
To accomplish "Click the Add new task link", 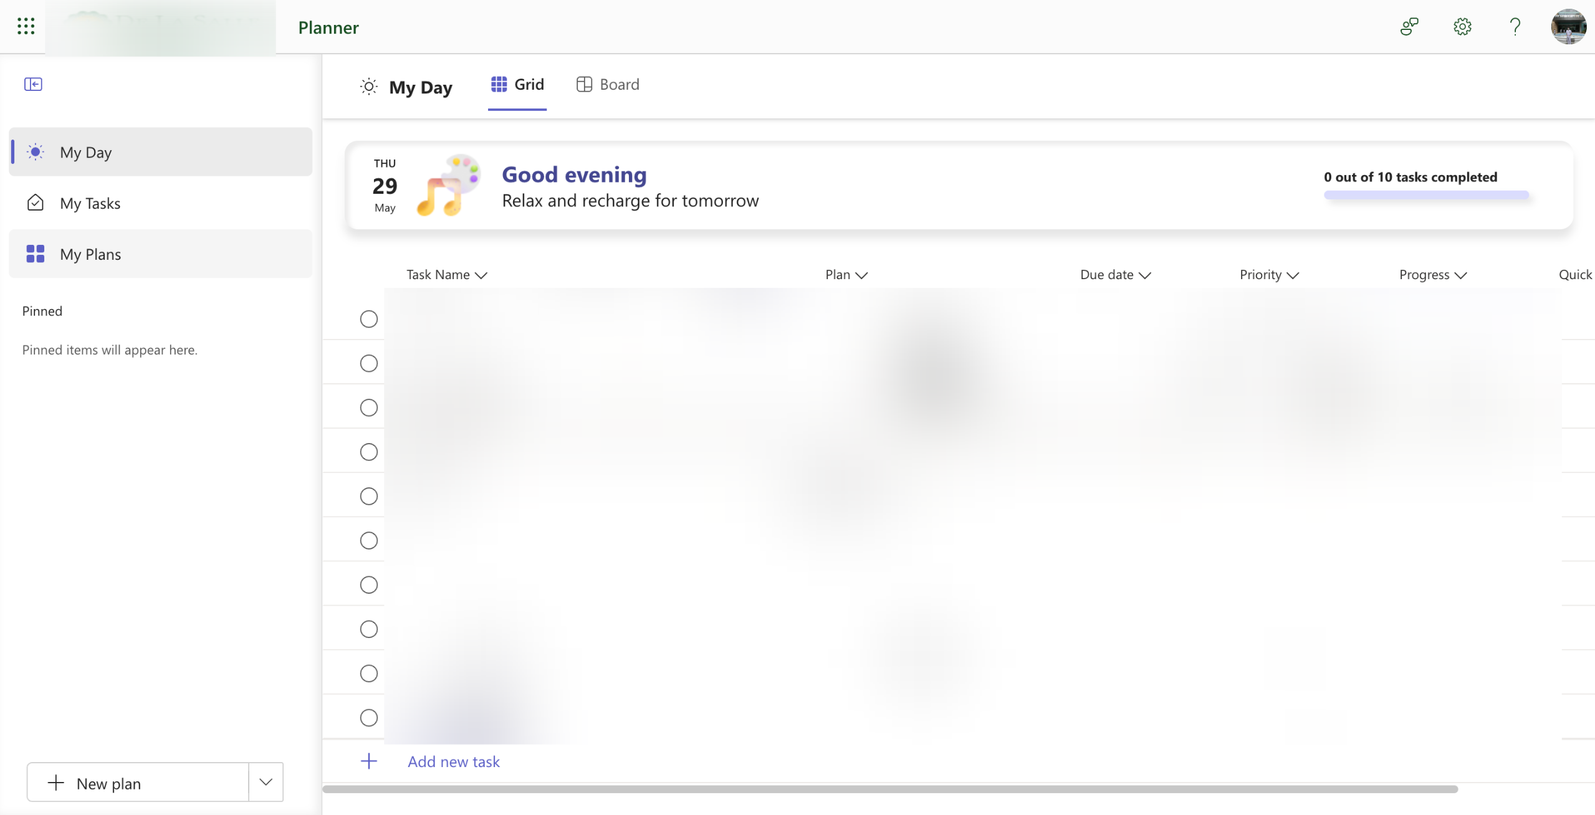I will pyautogui.click(x=454, y=761).
